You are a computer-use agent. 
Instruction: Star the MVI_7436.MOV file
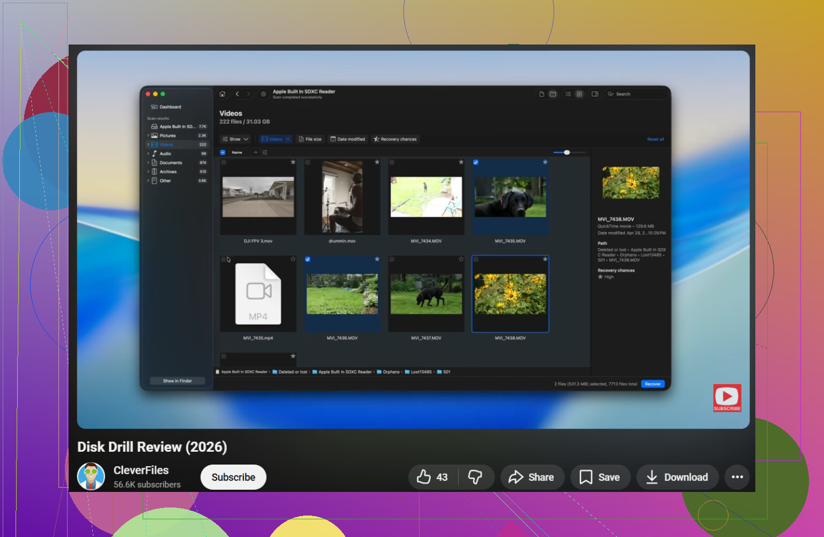coord(377,259)
